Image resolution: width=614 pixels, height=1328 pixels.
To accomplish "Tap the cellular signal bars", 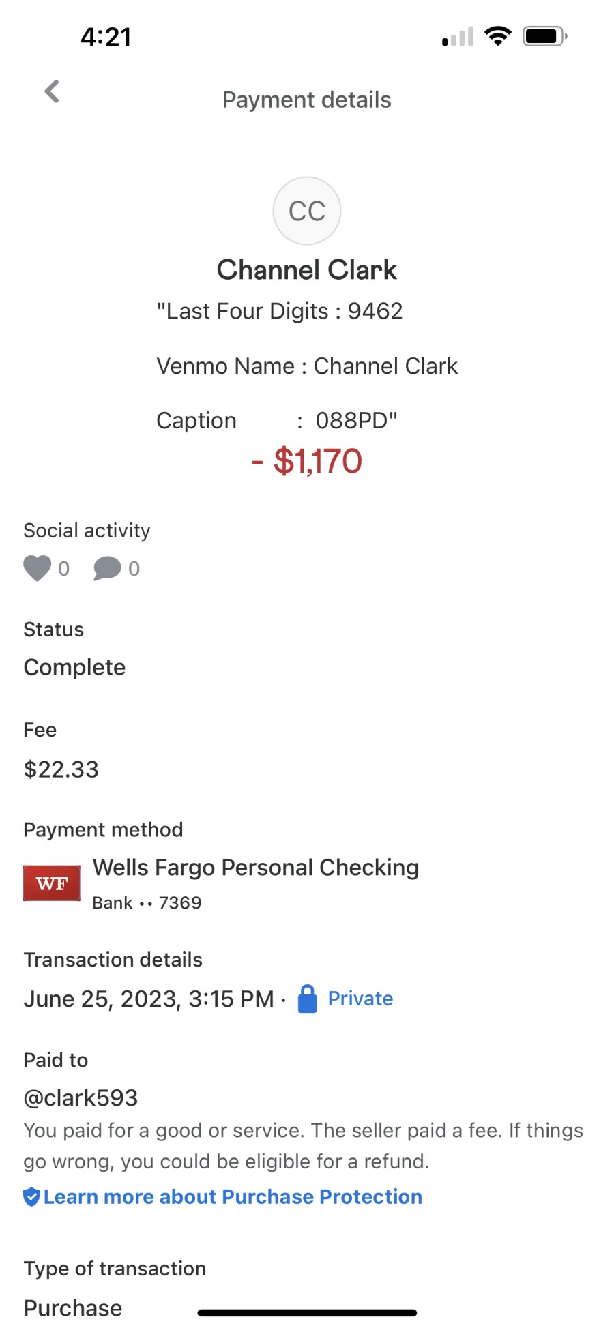I will point(458,37).
